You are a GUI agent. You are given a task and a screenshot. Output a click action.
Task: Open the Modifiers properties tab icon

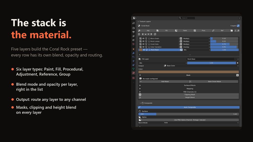[x=133, y=53]
